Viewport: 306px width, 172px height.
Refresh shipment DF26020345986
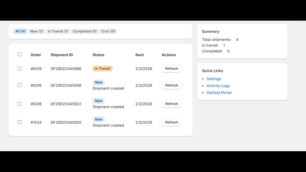[x=171, y=69]
